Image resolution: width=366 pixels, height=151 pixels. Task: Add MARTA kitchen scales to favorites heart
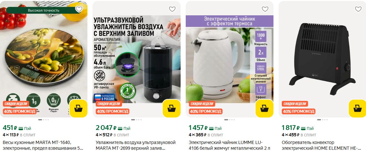click(79, 9)
